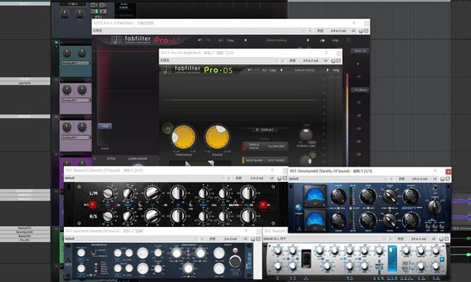Select the epicVerb entry in the left FX list
The height and width of the screenshot is (282, 471).
(x=25, y=83)
